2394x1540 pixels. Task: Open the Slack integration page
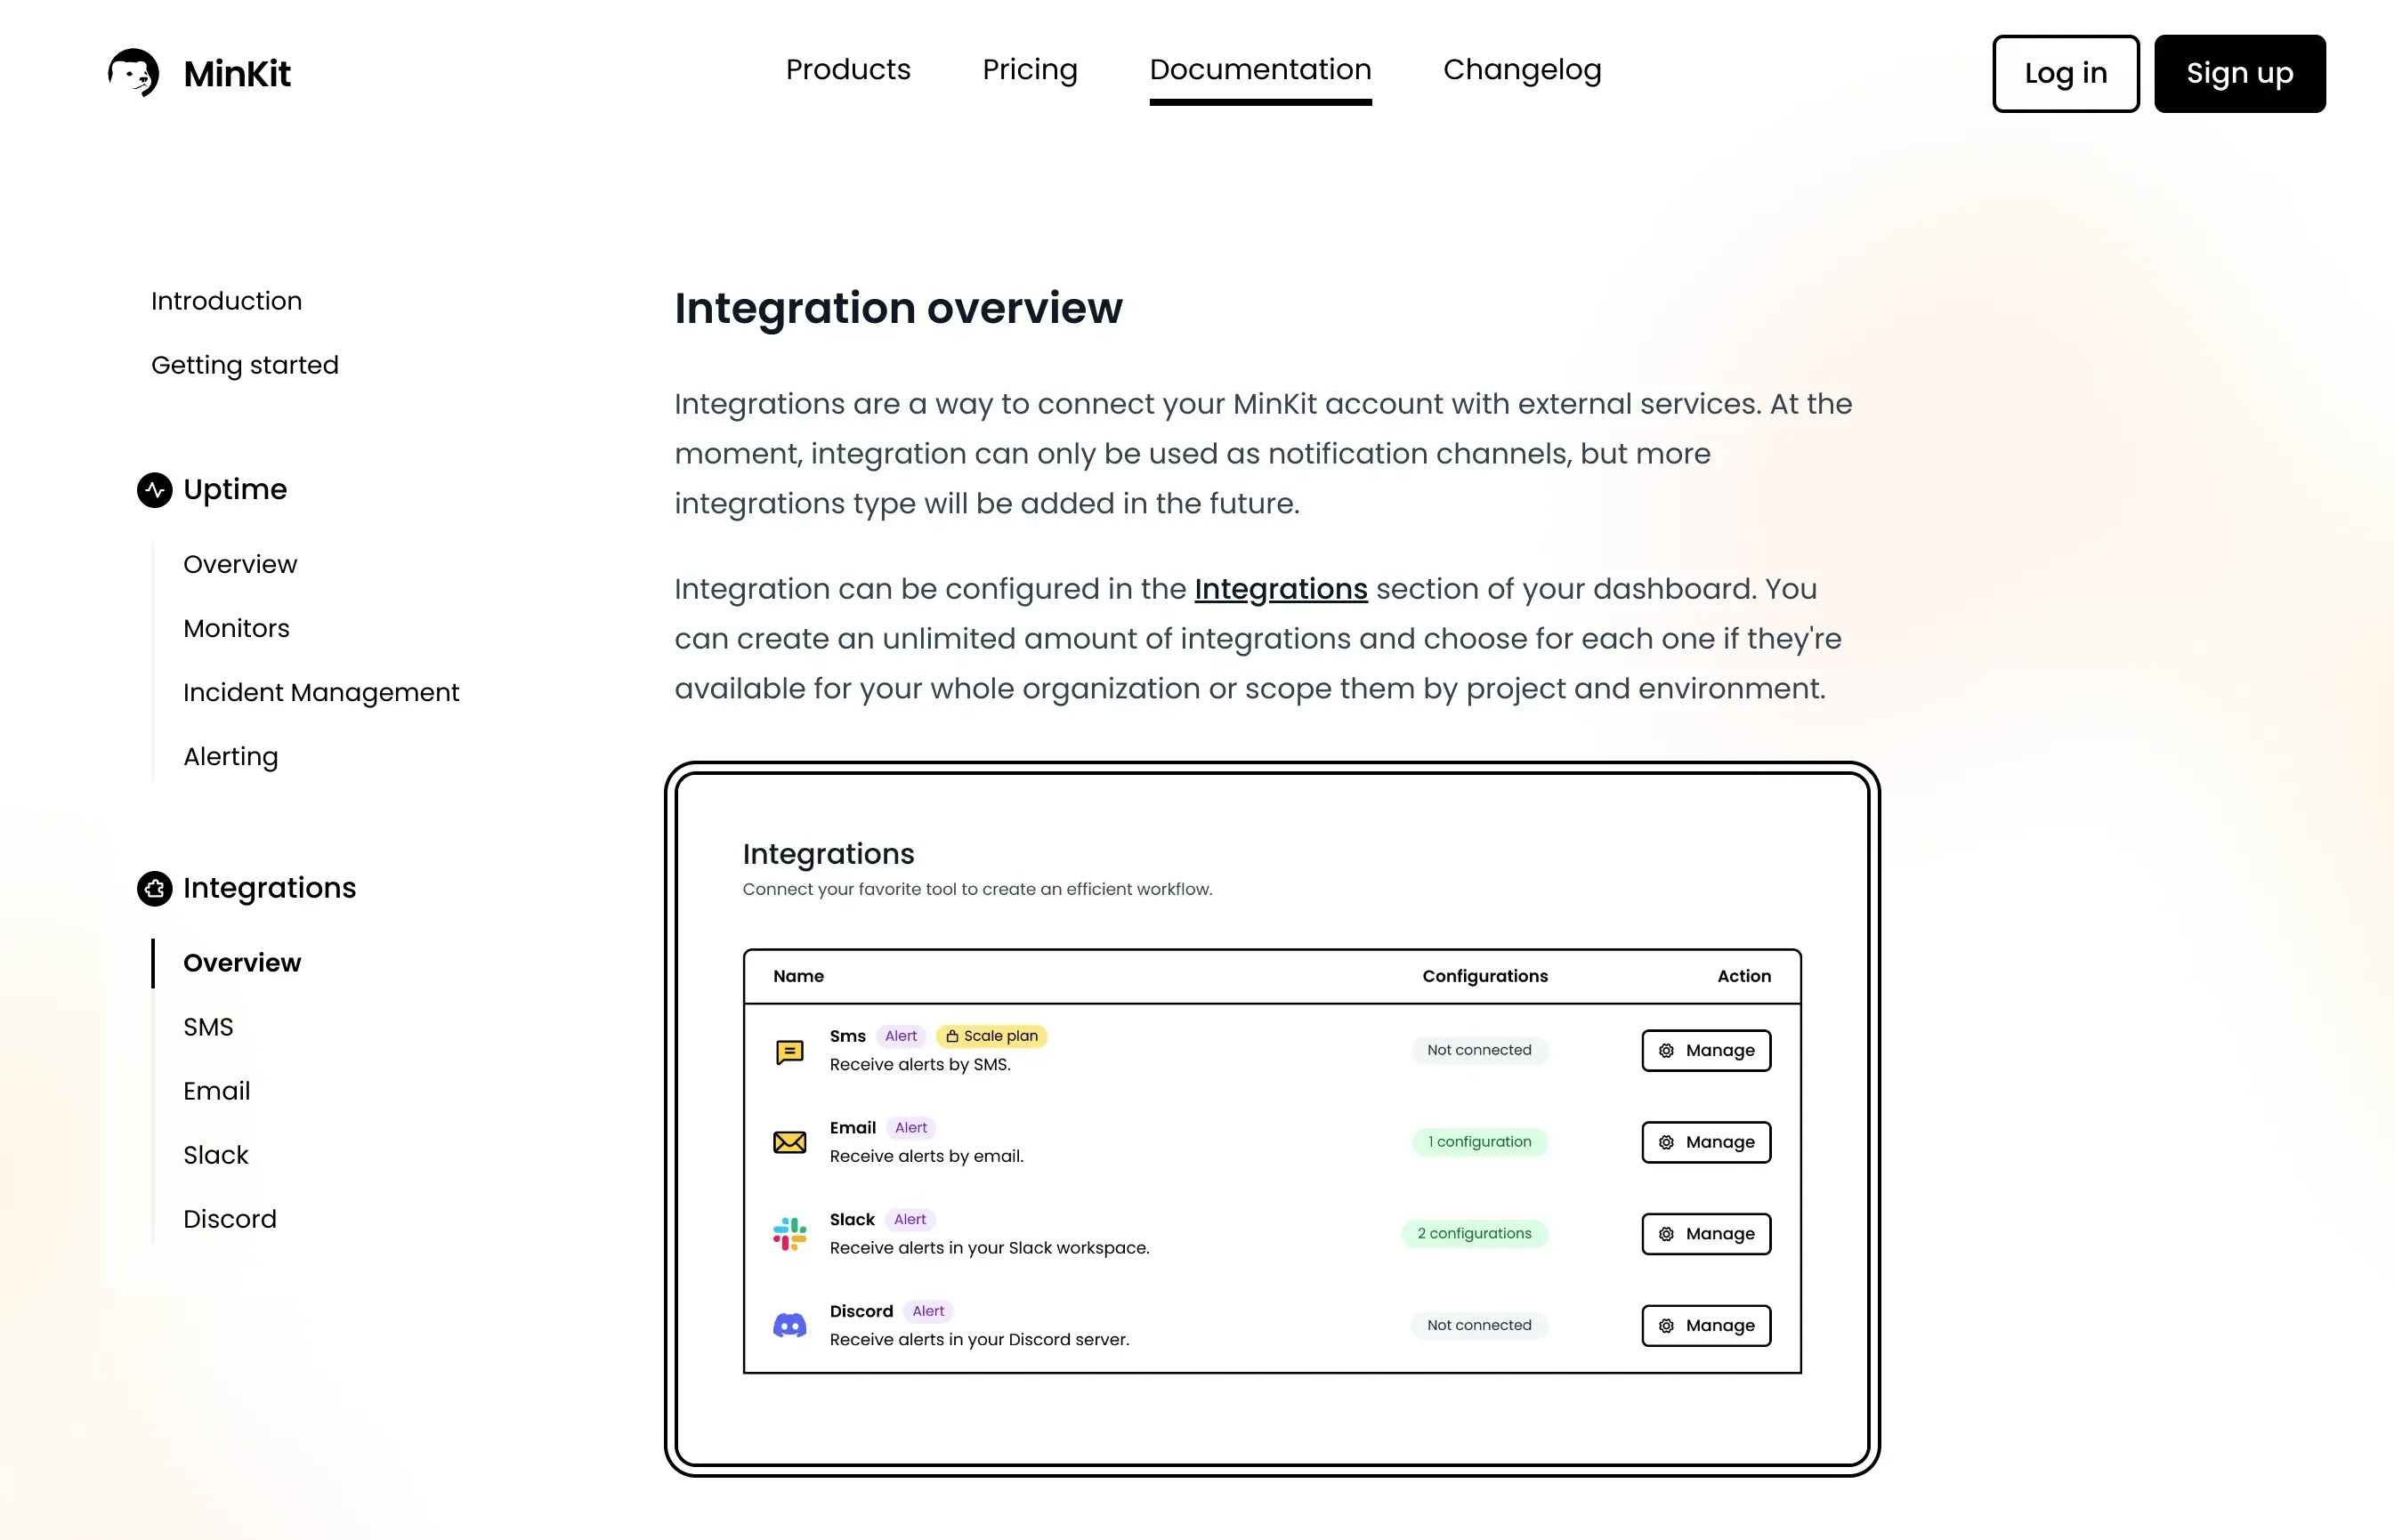pyautogui.click(x=215, y=1155)
